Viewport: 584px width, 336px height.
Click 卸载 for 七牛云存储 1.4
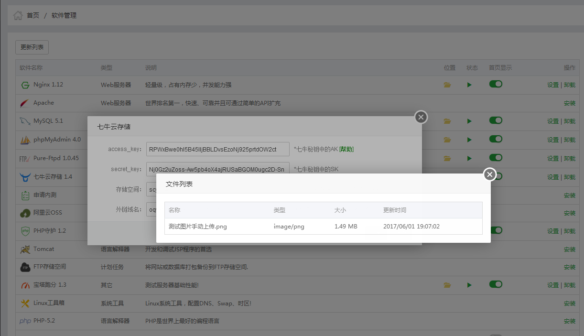click(570, 177)
